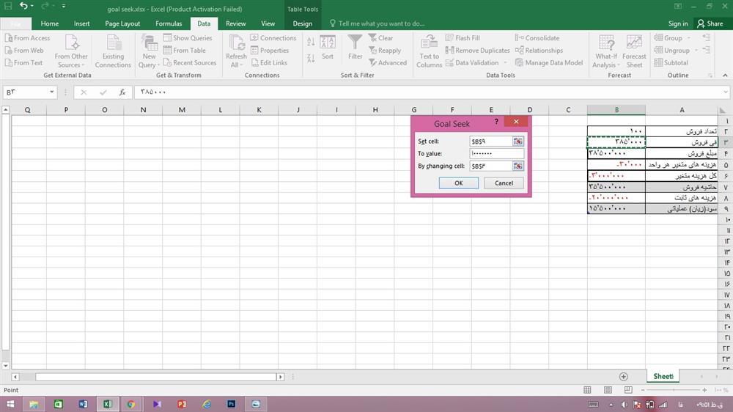Cancel the Goal Seek dialog
733x412 pixels.
pyautogui.click(x=504, y=183)
